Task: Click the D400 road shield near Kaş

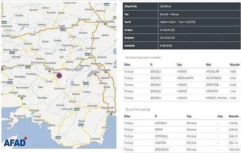Action: [58, 137]
